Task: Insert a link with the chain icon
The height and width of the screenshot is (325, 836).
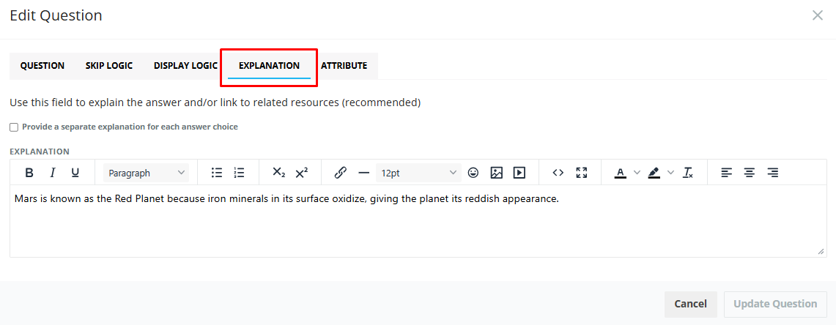Action: tap(340, 173)
